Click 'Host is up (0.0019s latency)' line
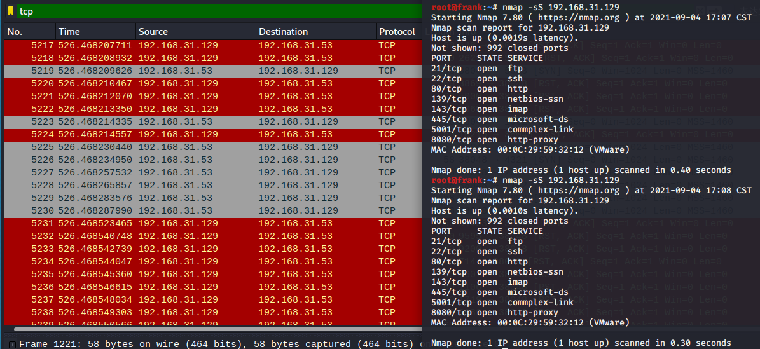 (x=504, y=38)
